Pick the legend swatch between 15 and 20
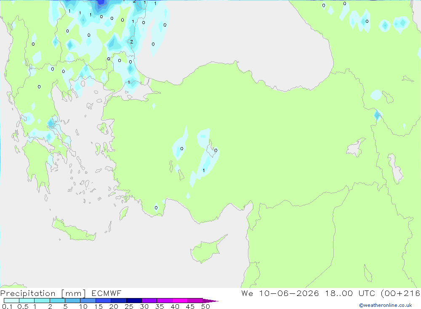 (x=104, y=301)
